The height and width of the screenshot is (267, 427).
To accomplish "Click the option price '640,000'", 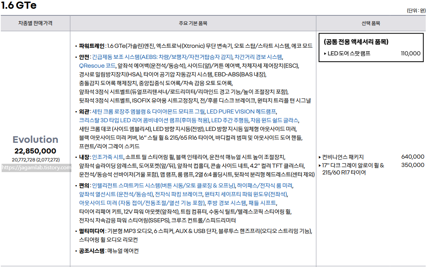I will [412, 157].
